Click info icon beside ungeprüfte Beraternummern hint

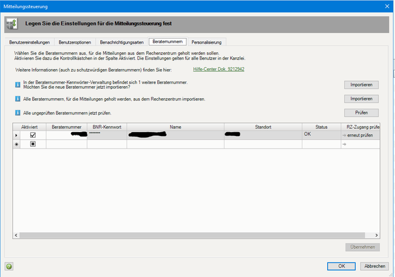tap(17, 113)
